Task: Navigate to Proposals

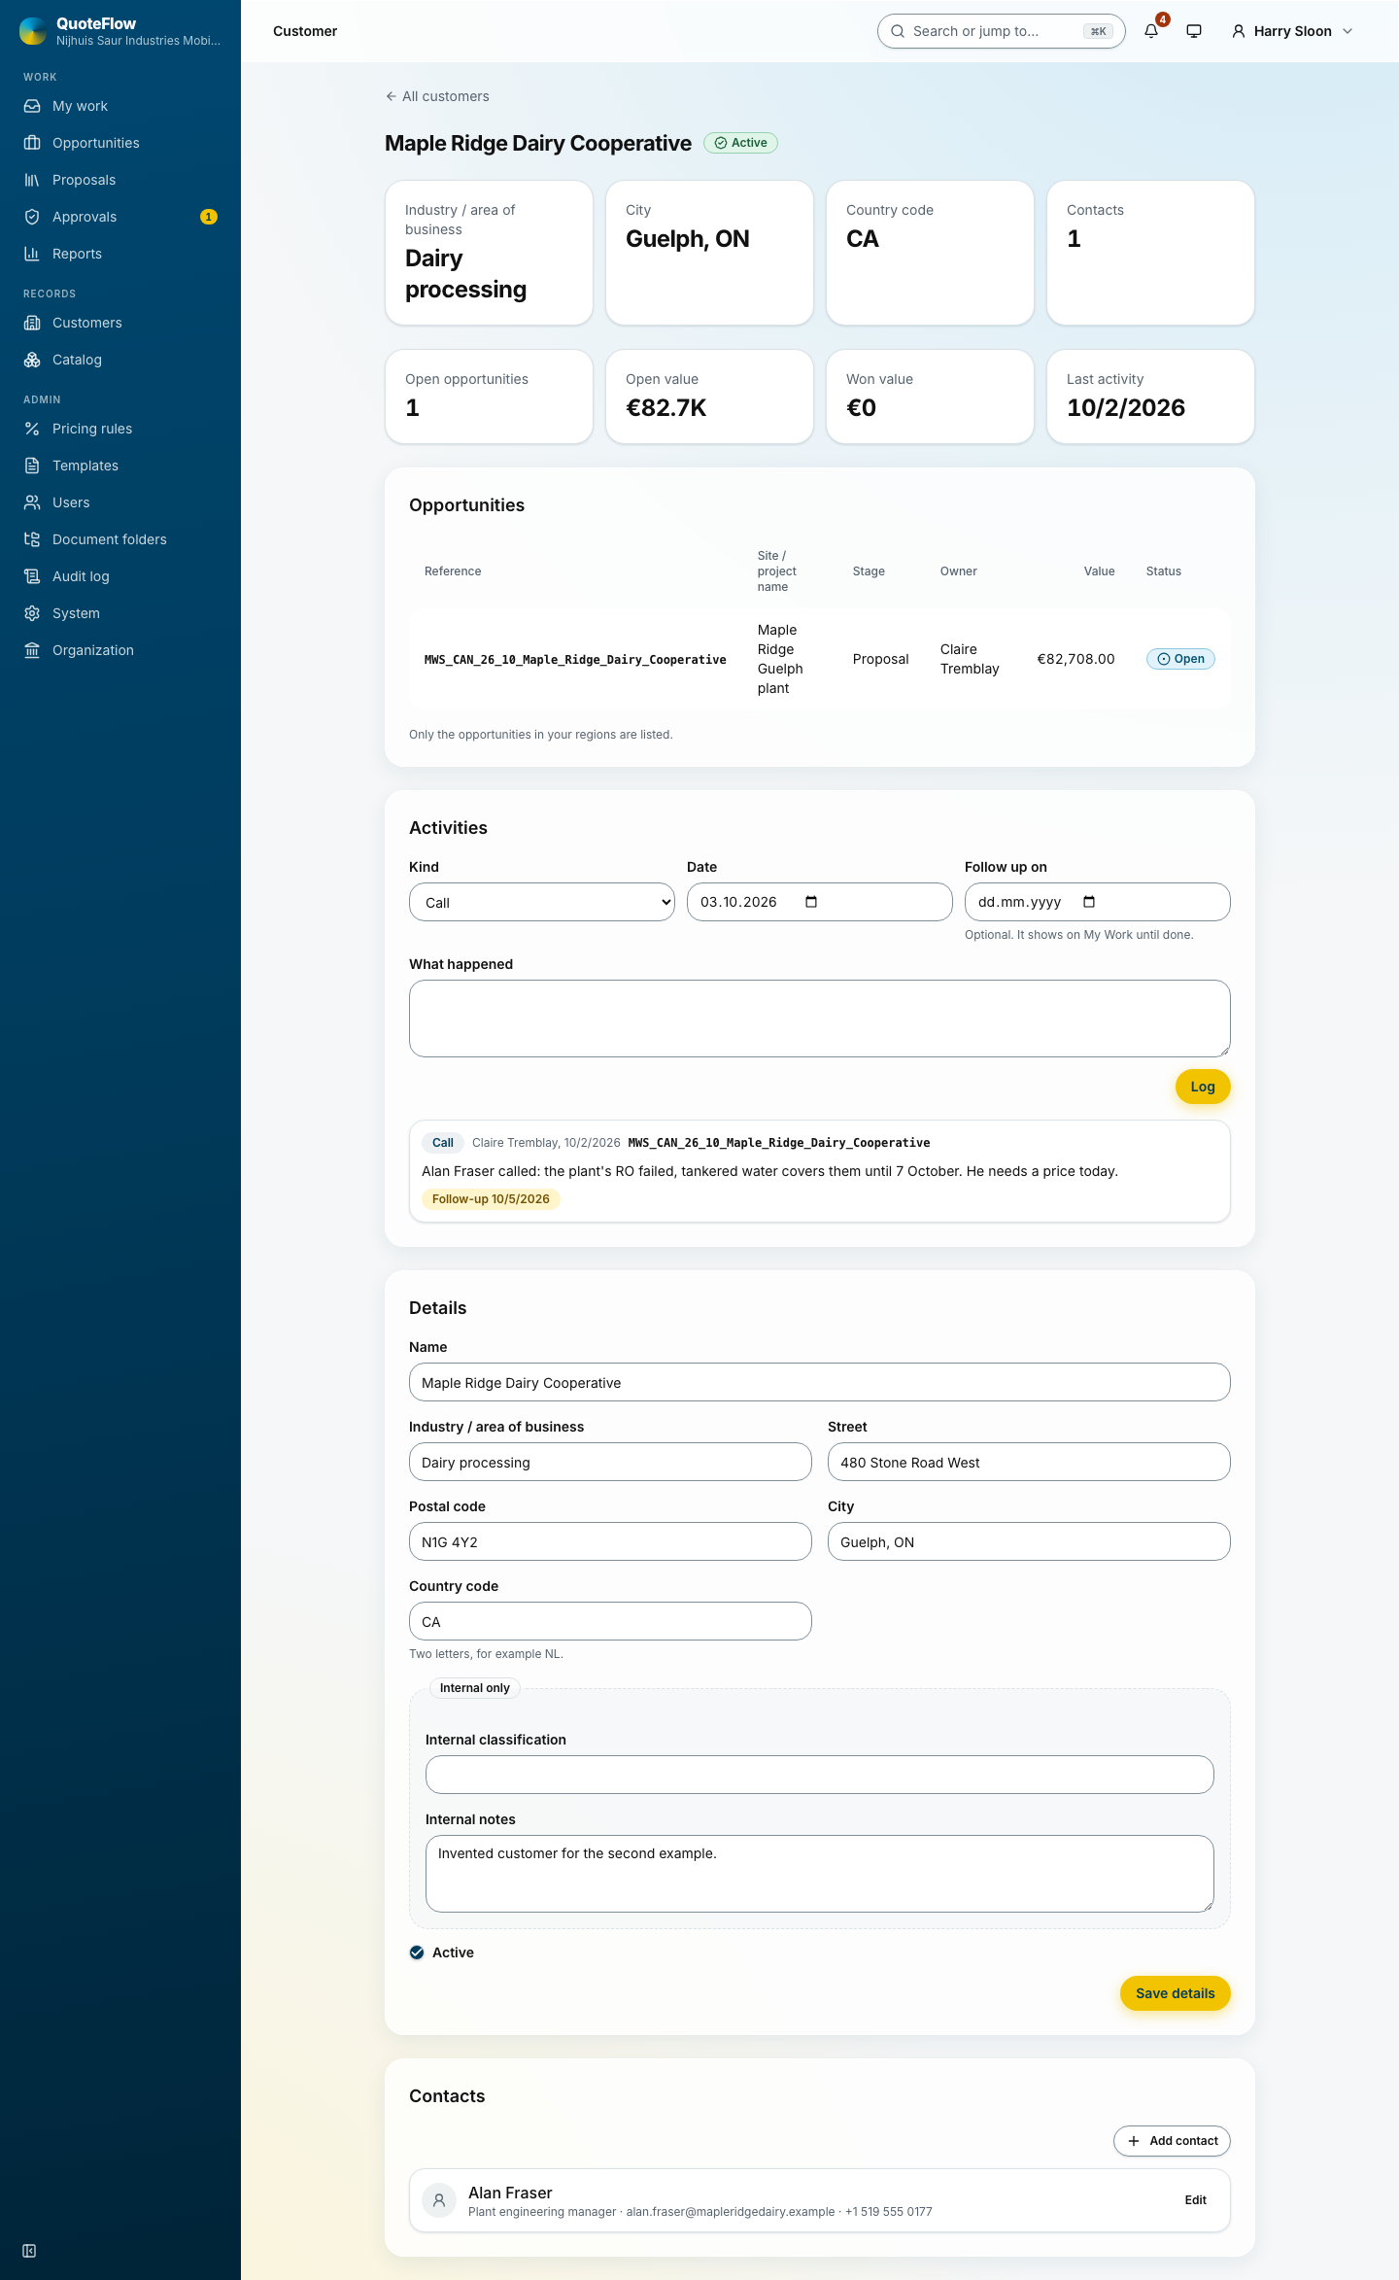Action: (x=120, y=180)
